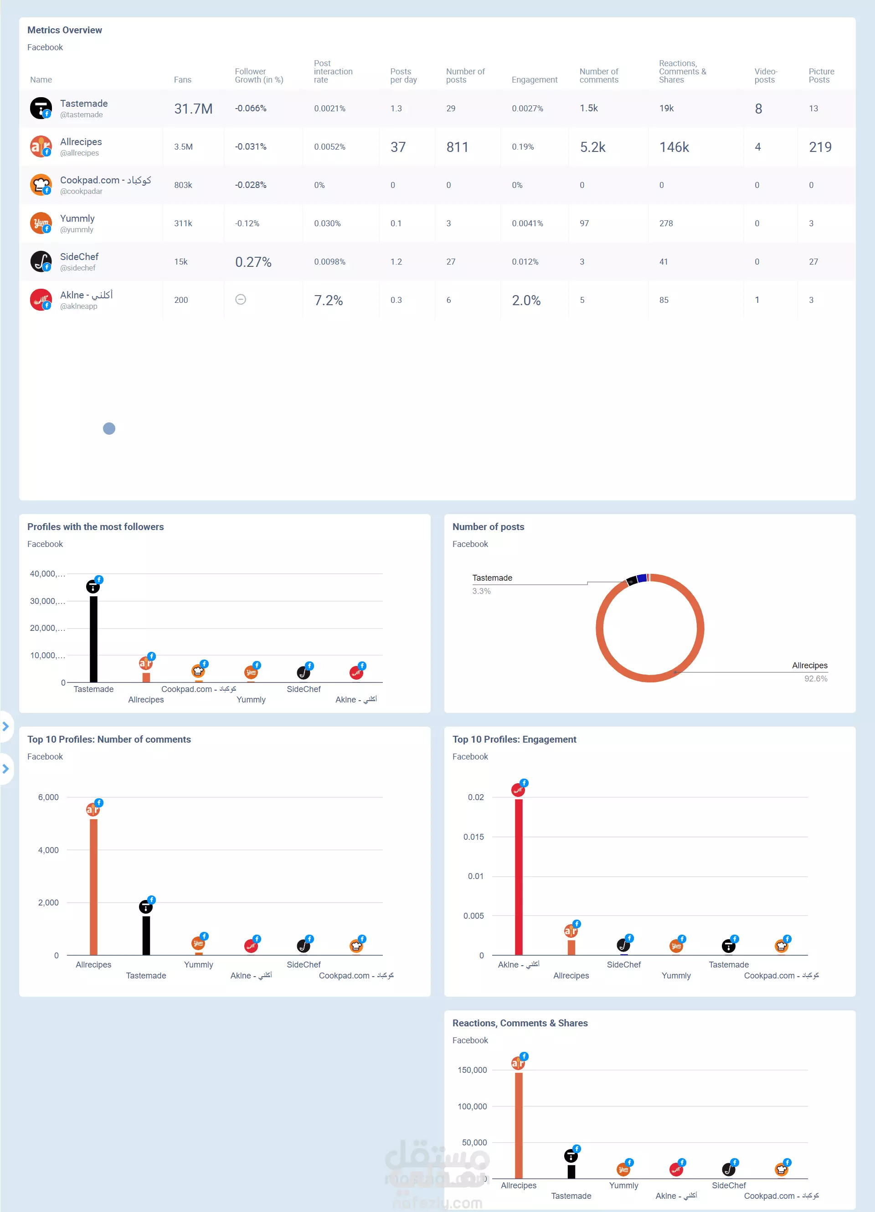Click the 31.7M fans value for Tastemade

click(x=193, y=109)
